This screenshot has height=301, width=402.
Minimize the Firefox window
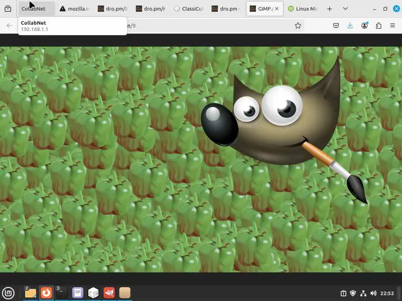[375, 9]
